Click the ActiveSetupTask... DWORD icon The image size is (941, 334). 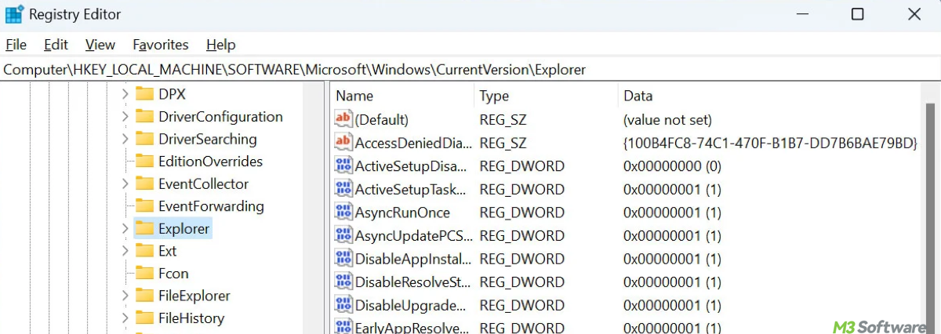click(343, 189)
